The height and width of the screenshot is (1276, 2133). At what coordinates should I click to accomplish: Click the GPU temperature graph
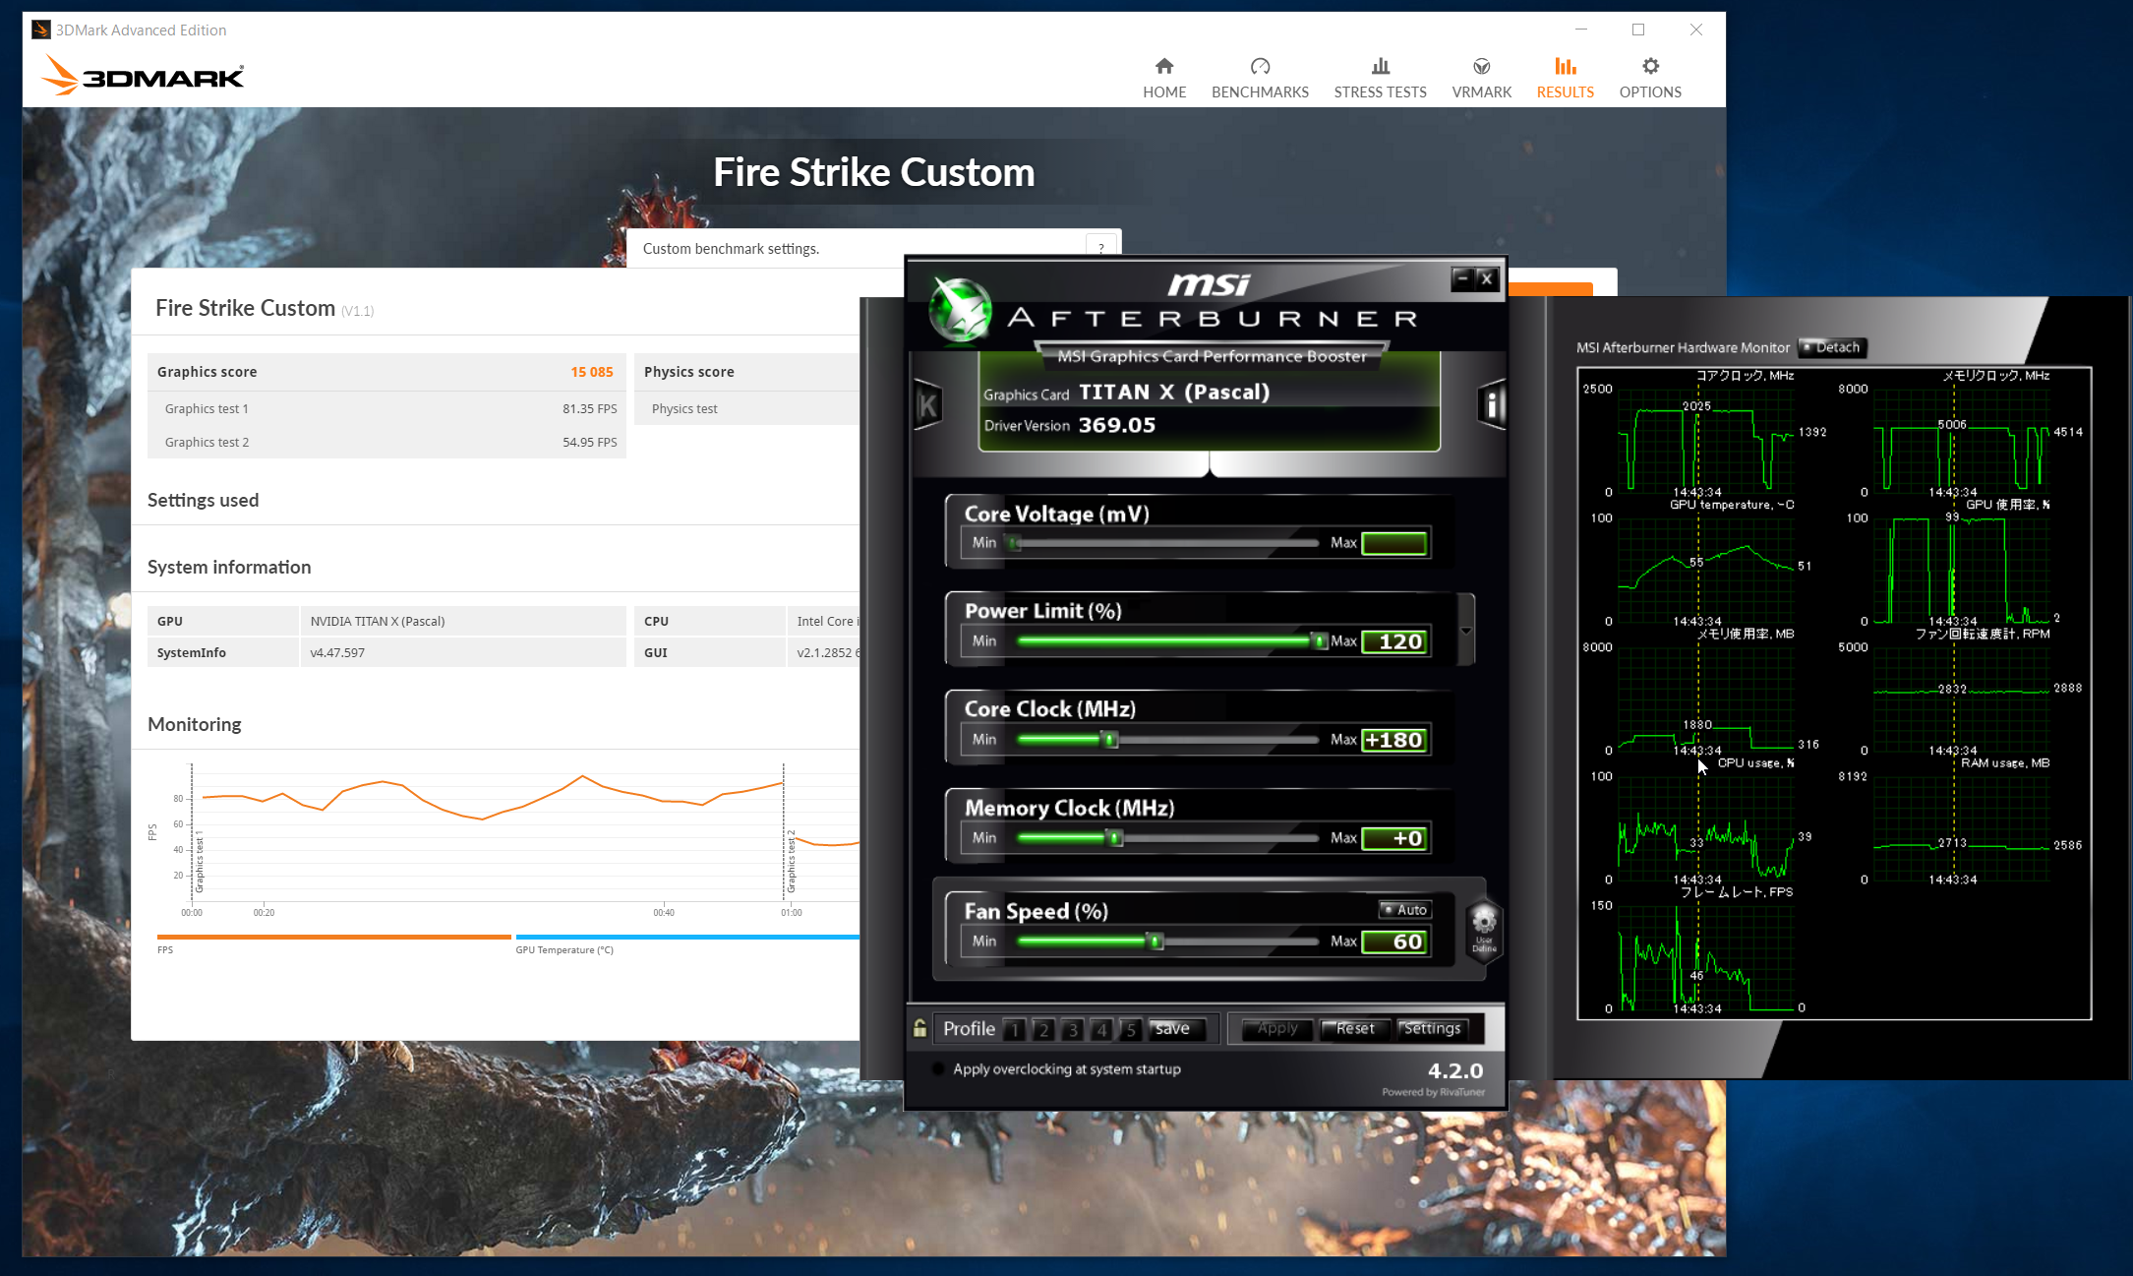tap(1706, 569)
